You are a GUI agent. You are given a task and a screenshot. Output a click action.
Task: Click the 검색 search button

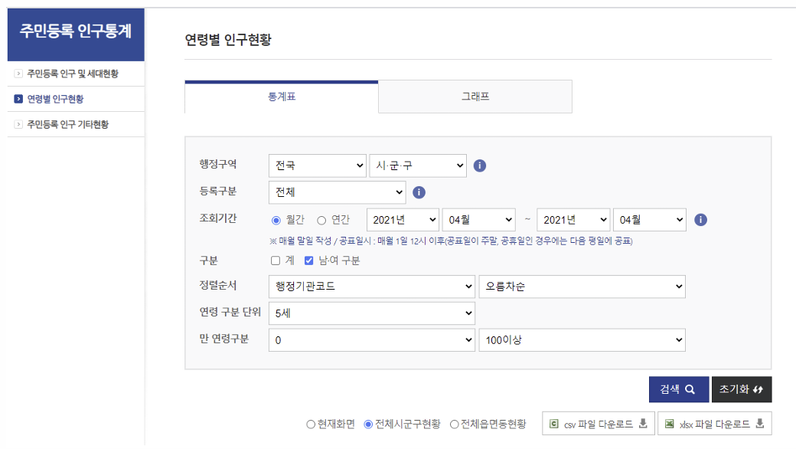point(679,389)
